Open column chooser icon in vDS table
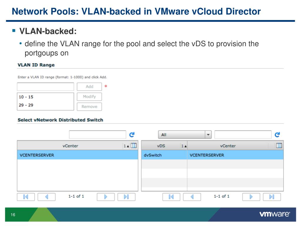This screenshot has width=301, height=226. [279, 146]
